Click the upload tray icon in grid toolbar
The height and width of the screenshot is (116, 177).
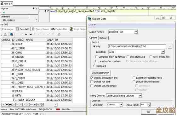[x=5, y=34]
